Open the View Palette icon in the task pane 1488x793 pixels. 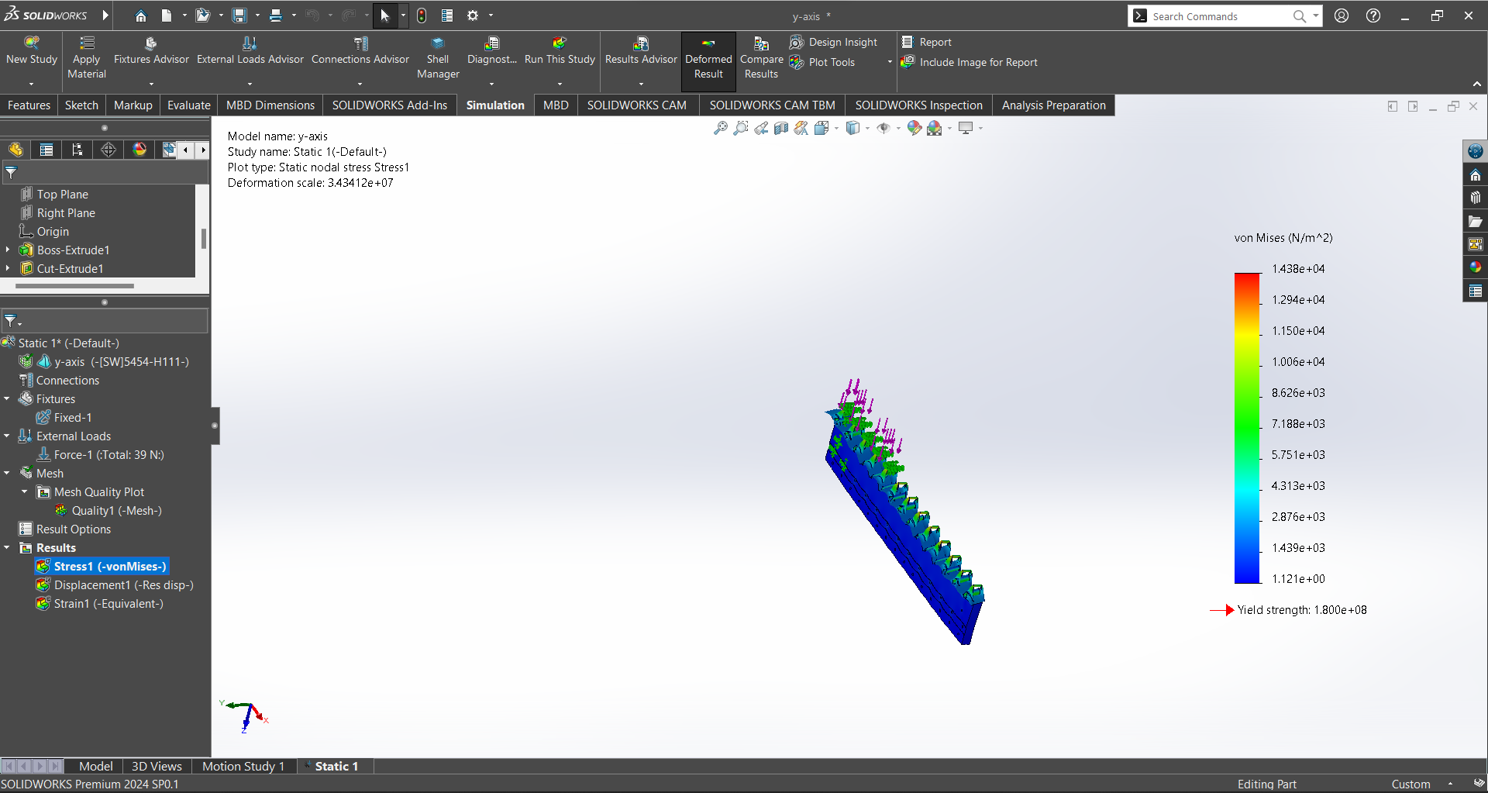(1476, 244)
